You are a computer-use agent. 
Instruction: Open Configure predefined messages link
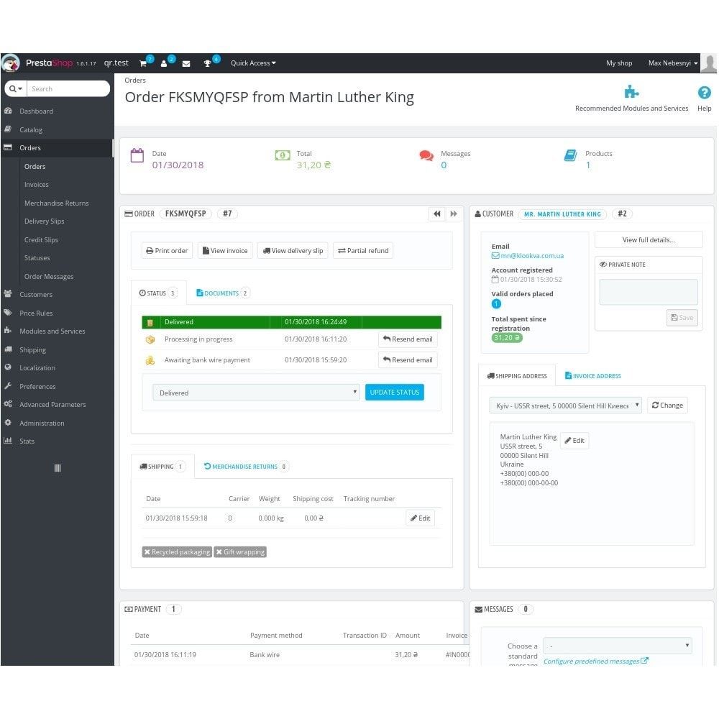(x=595, y=661)
